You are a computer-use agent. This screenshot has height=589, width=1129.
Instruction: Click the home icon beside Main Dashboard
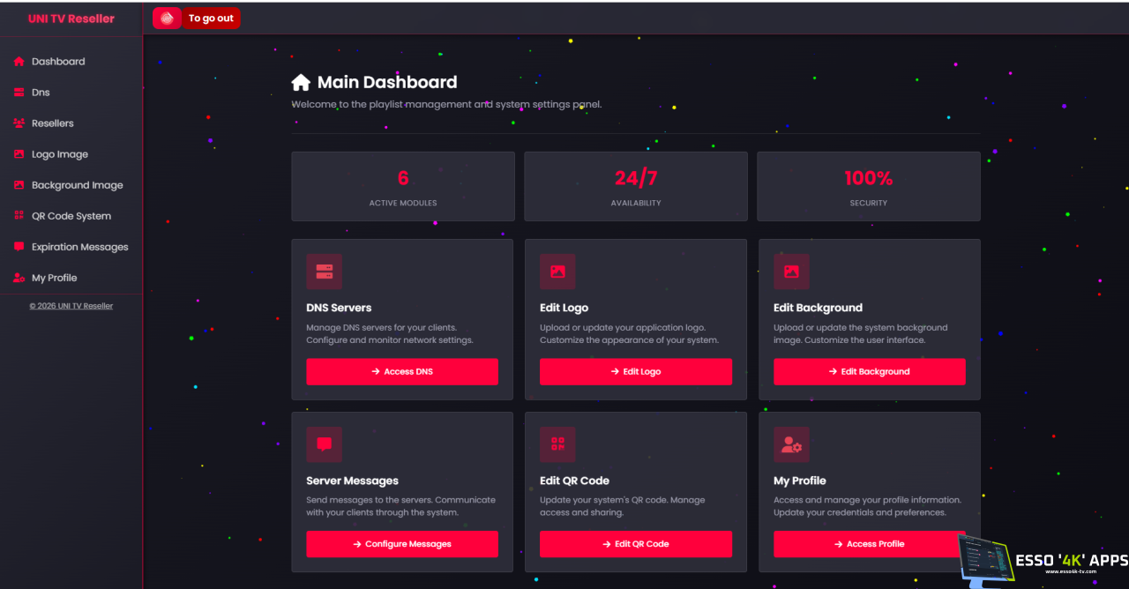coord(301,82)
